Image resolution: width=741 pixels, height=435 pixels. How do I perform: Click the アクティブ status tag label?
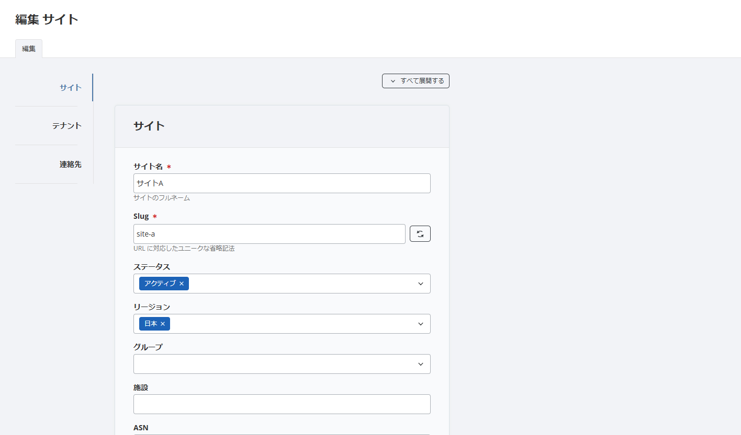coord(160,284)
